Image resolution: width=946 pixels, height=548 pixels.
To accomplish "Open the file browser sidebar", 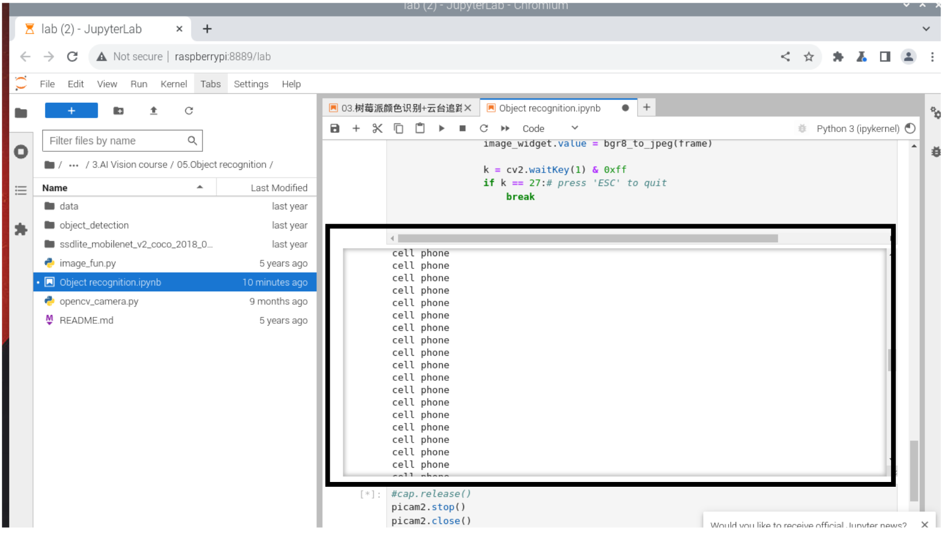I will pos(21,113).
